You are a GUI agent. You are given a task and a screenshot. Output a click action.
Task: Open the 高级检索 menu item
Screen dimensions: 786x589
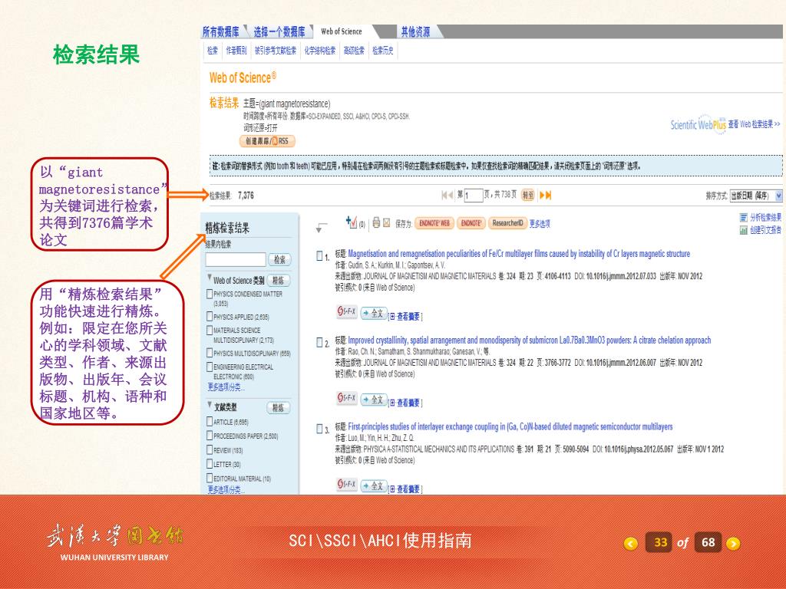click(x=354, y=50)
